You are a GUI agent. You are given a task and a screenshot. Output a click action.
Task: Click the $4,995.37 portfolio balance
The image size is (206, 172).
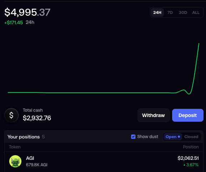pyautogui.click(x=27, y=12)
